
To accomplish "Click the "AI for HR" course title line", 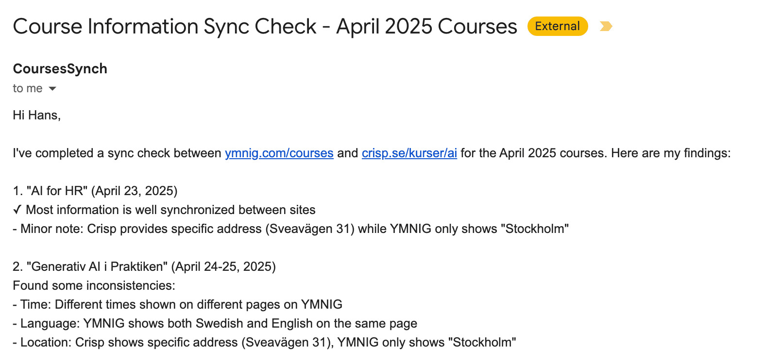I will (95, 191).
